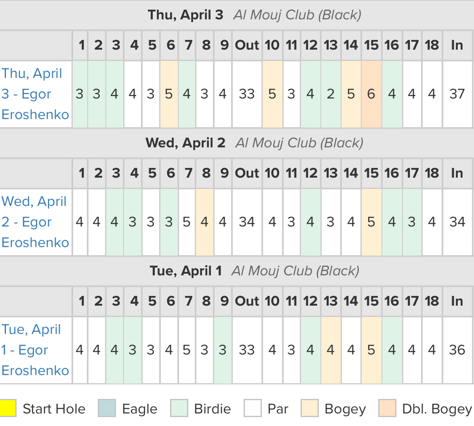The image size is (474, 426).
Task: Select Thursday's In total of 37
Action: click(457, 94)
